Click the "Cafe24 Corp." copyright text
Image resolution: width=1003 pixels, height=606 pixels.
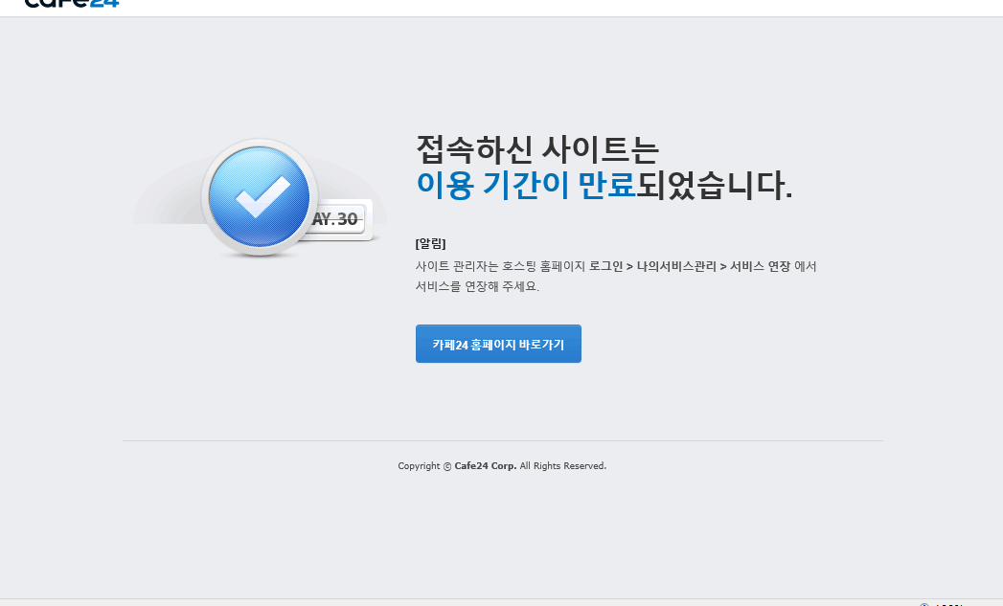click(x=486, y=466)
